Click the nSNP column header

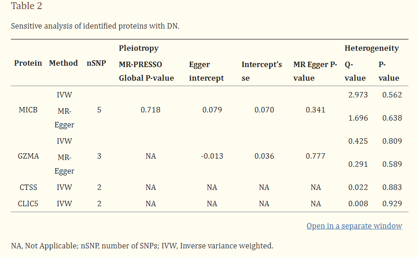pos(96,63)
